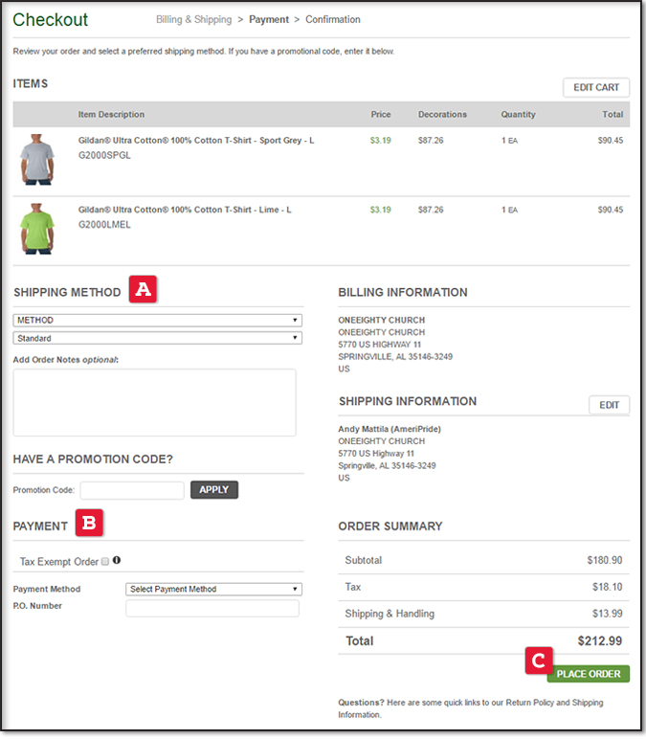Click the red B marker badge
The image size is (646, 739).
(x=90, y=524)
